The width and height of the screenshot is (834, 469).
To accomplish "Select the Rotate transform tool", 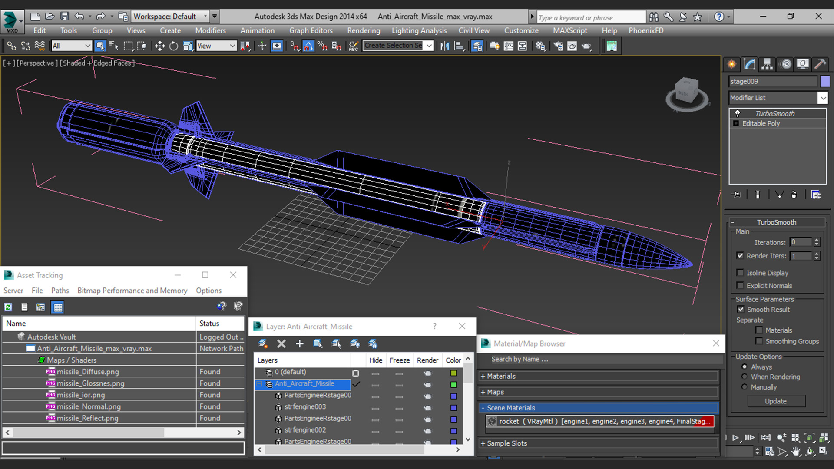I will (x=173, y=46).
